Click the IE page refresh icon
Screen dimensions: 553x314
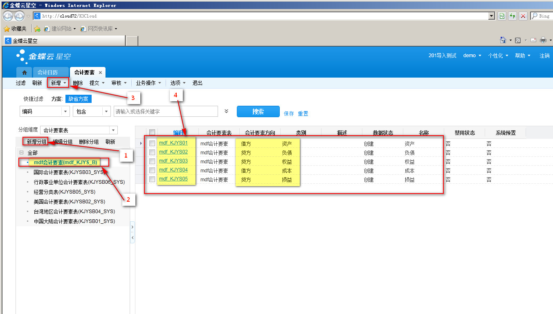coord(512,16)
